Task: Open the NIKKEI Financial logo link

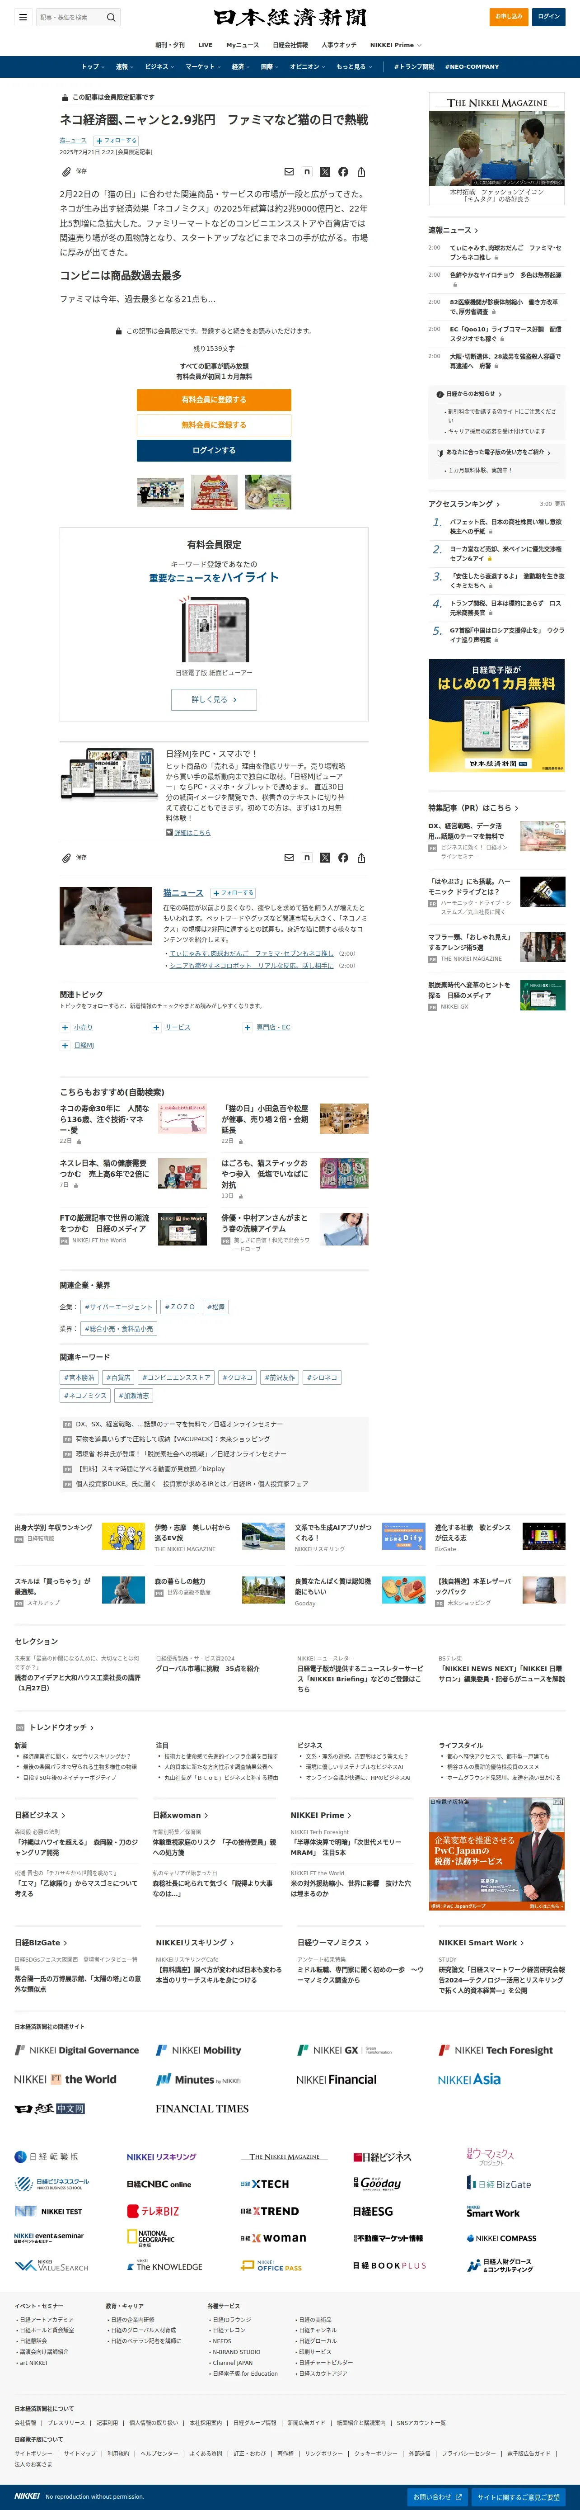Action: click(337, 2078)
